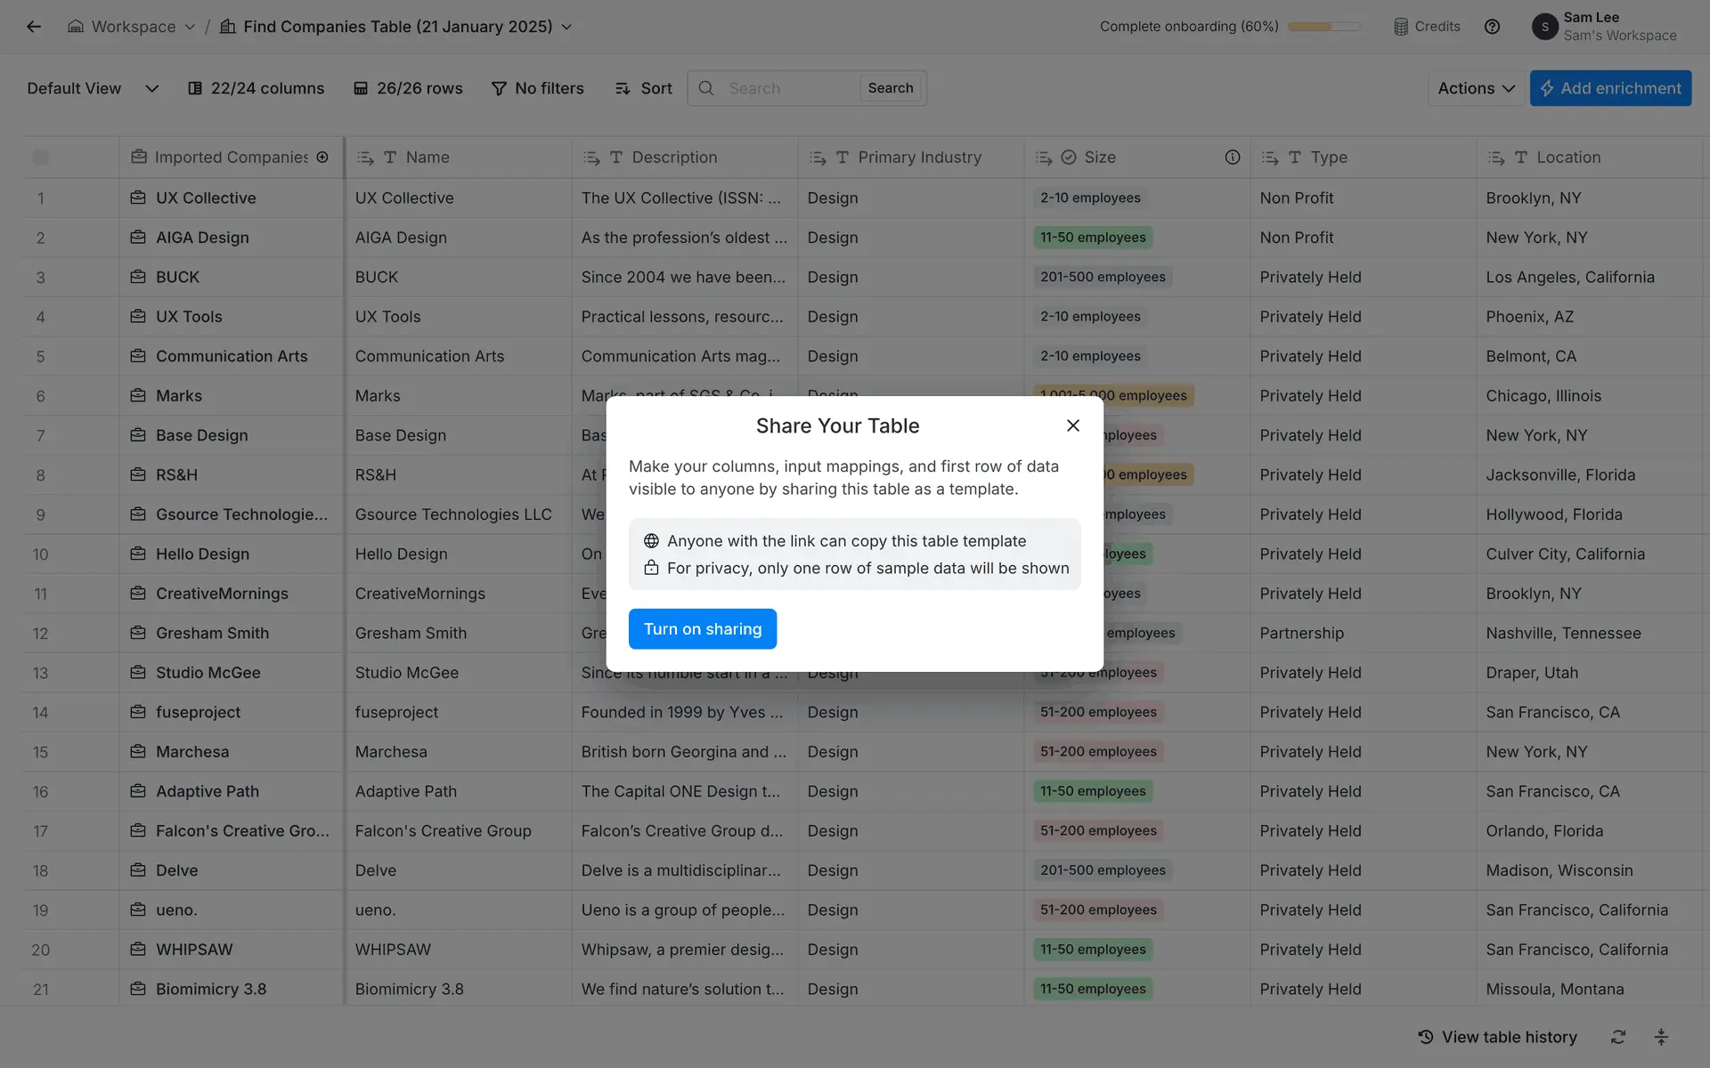Open the help question mark icon

click(x=1492, y=27)
